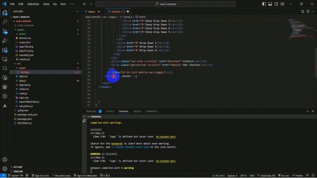Maximize the panel size chevron
Viewport: 317px width, 178px height.
pyautogui.click(x=308, y=111)
